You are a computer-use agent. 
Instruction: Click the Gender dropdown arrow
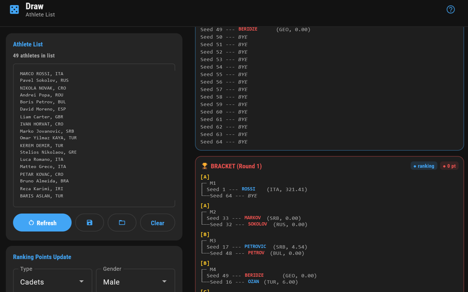(164, 282)
